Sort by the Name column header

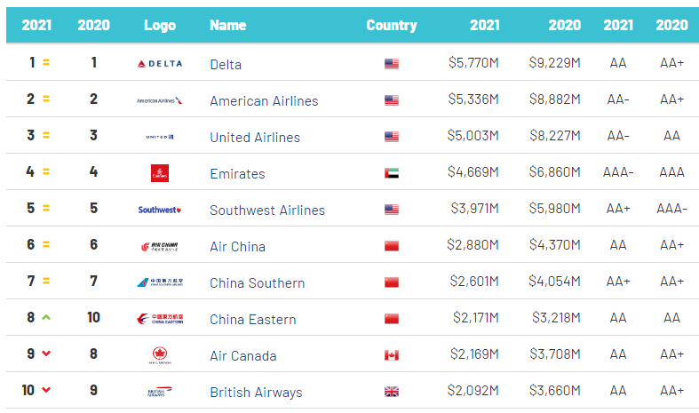(227, 25)
